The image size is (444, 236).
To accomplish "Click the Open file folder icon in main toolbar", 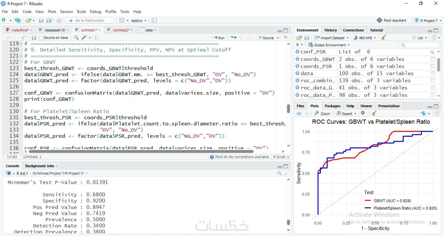I will pyautogui.click(x=28, y=20).
